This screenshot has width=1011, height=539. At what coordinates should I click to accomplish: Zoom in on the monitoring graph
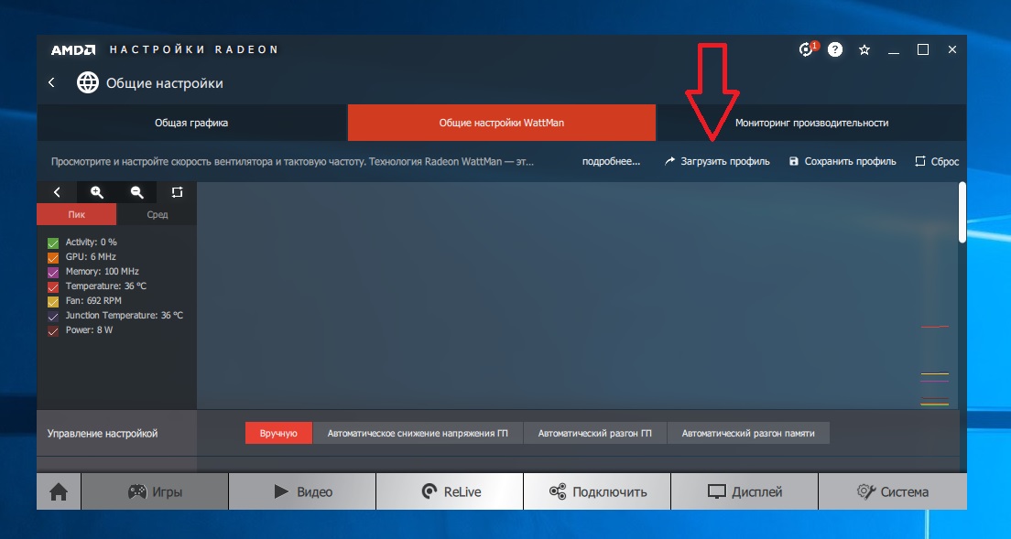[x=97, y=192]
